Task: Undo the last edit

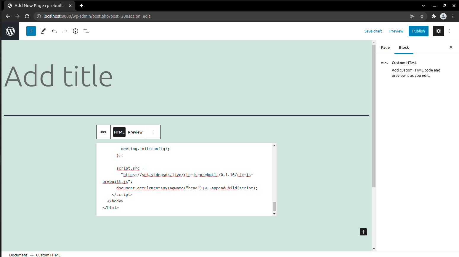Action: point(54,31)
